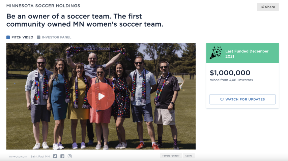The image size is (288, 161).
Task: Open the Facebook page icon
Action: pyautogui.click(x=62, y=156)
